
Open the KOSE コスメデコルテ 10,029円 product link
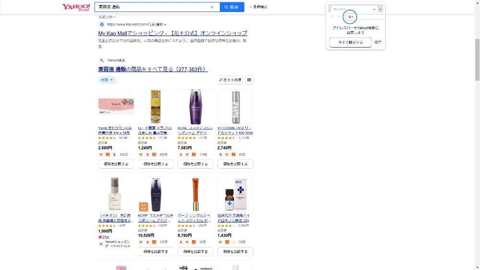[156, 218]
